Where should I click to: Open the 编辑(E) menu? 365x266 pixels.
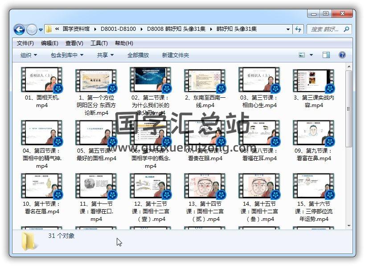[x=49, y=43]
